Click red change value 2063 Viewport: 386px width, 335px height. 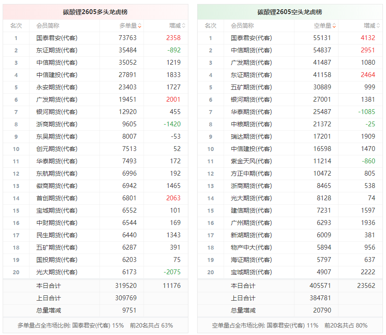click(173, 198)
